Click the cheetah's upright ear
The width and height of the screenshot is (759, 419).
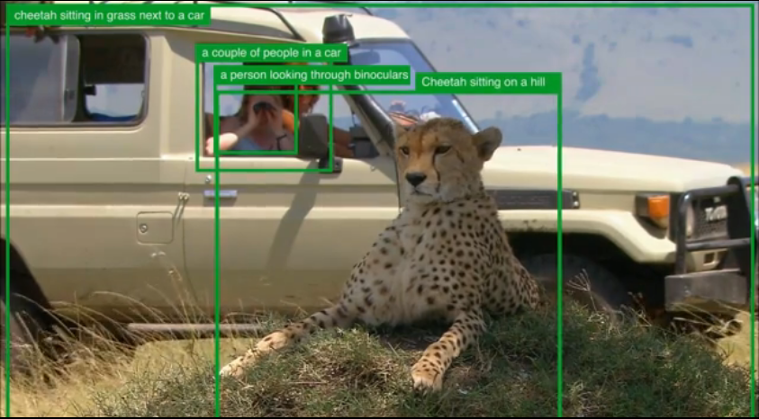(x=487, y=141)
